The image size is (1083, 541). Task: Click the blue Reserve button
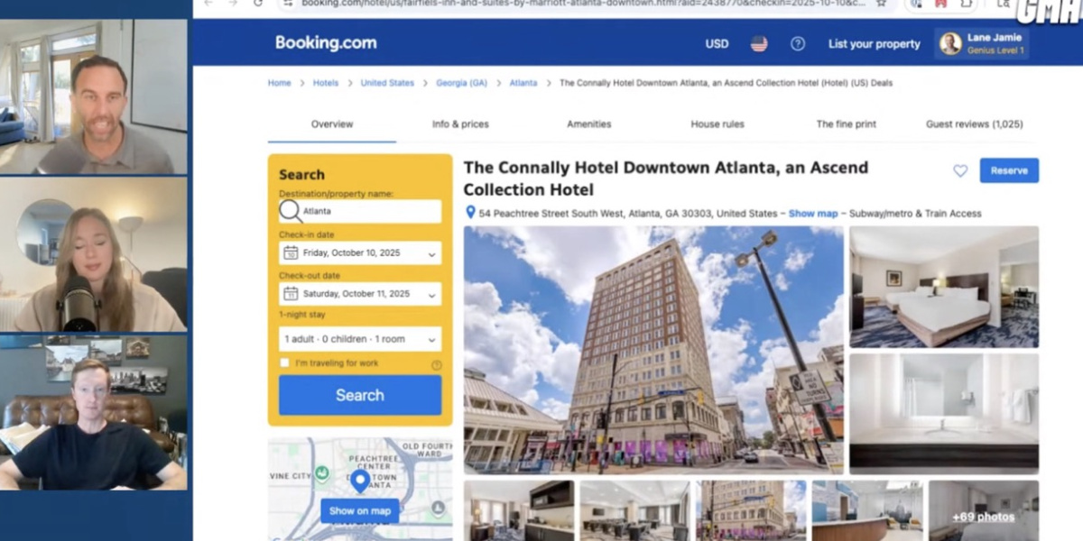[x=1009, y=170]
